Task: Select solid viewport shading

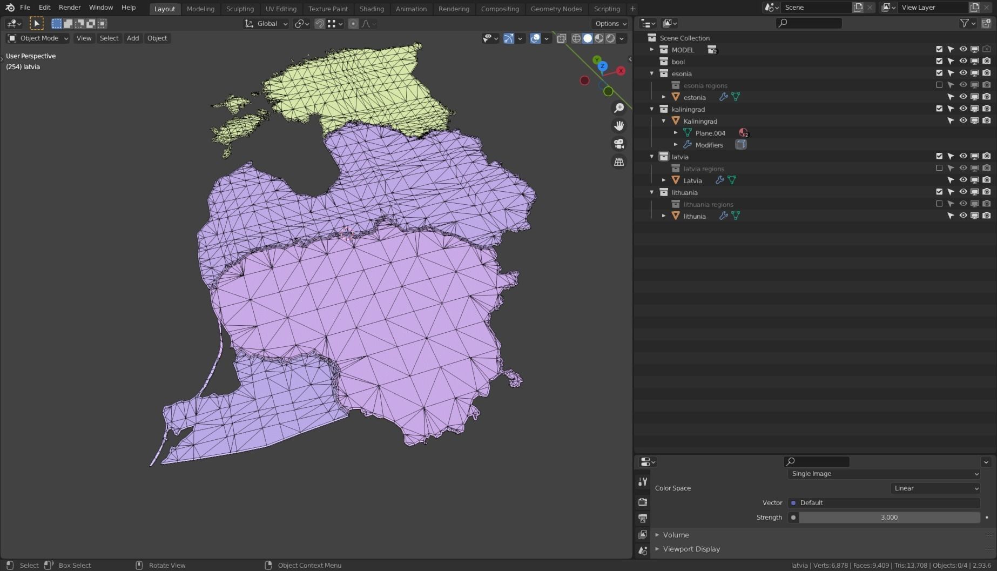Action: point(588,38)
